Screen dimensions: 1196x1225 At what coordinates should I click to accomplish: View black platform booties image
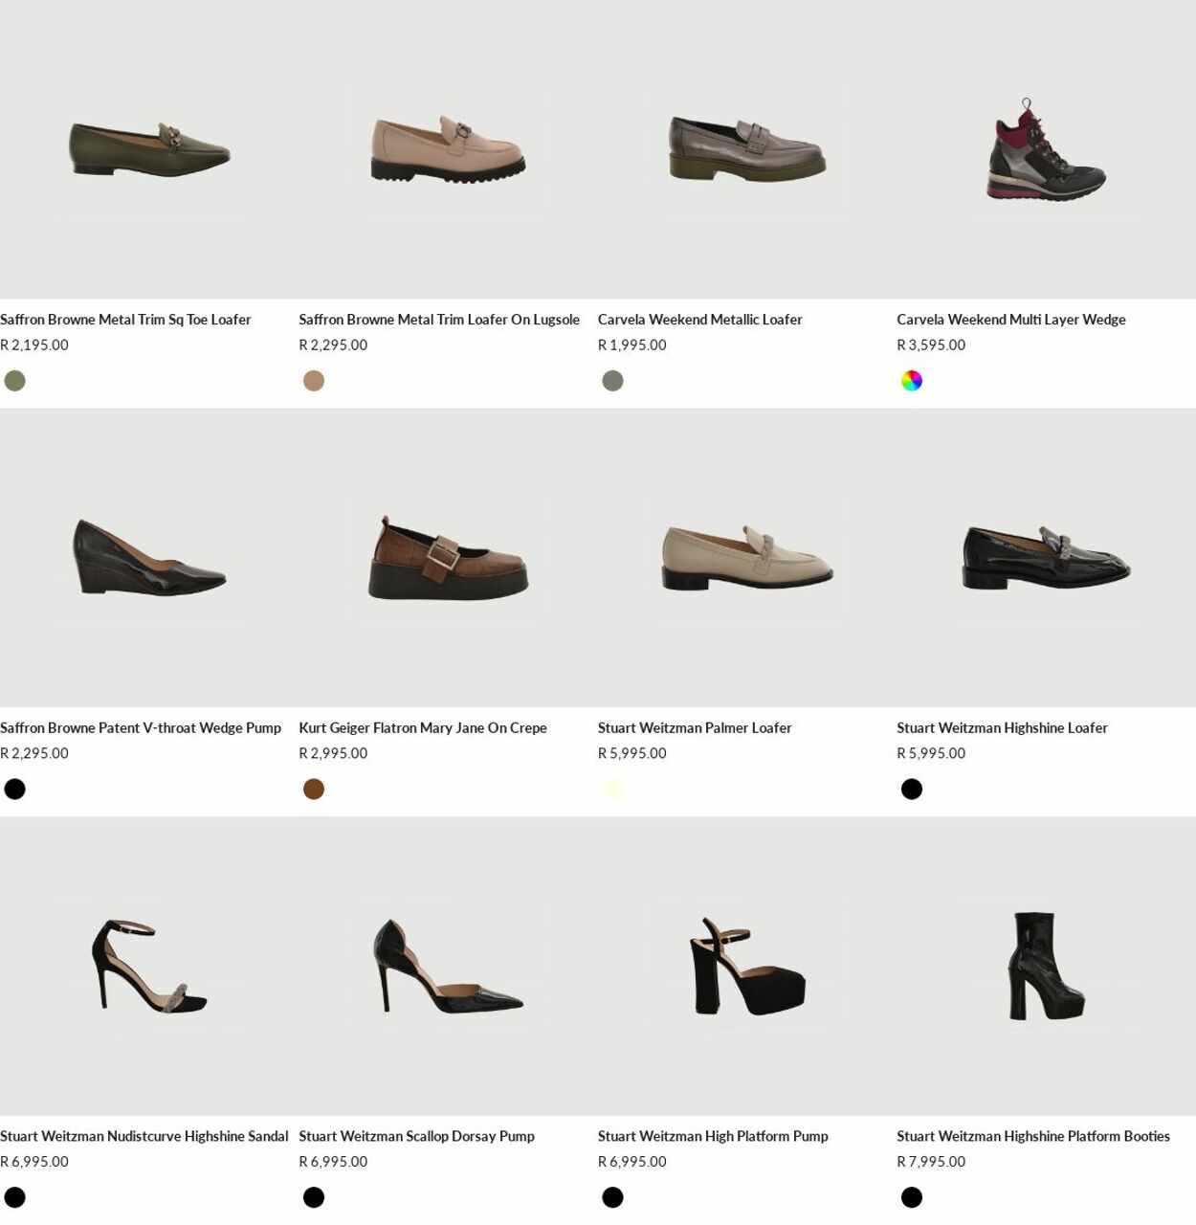(1046, 967)
